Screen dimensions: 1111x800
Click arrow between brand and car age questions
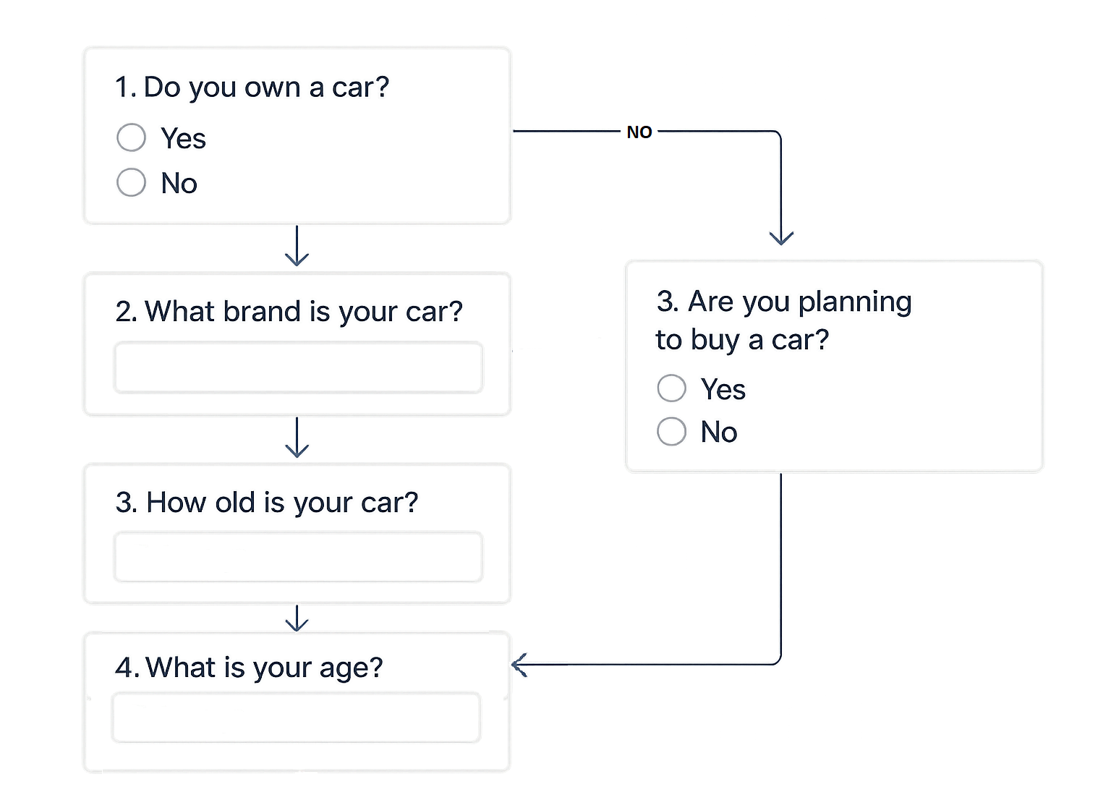pos(297,438)
